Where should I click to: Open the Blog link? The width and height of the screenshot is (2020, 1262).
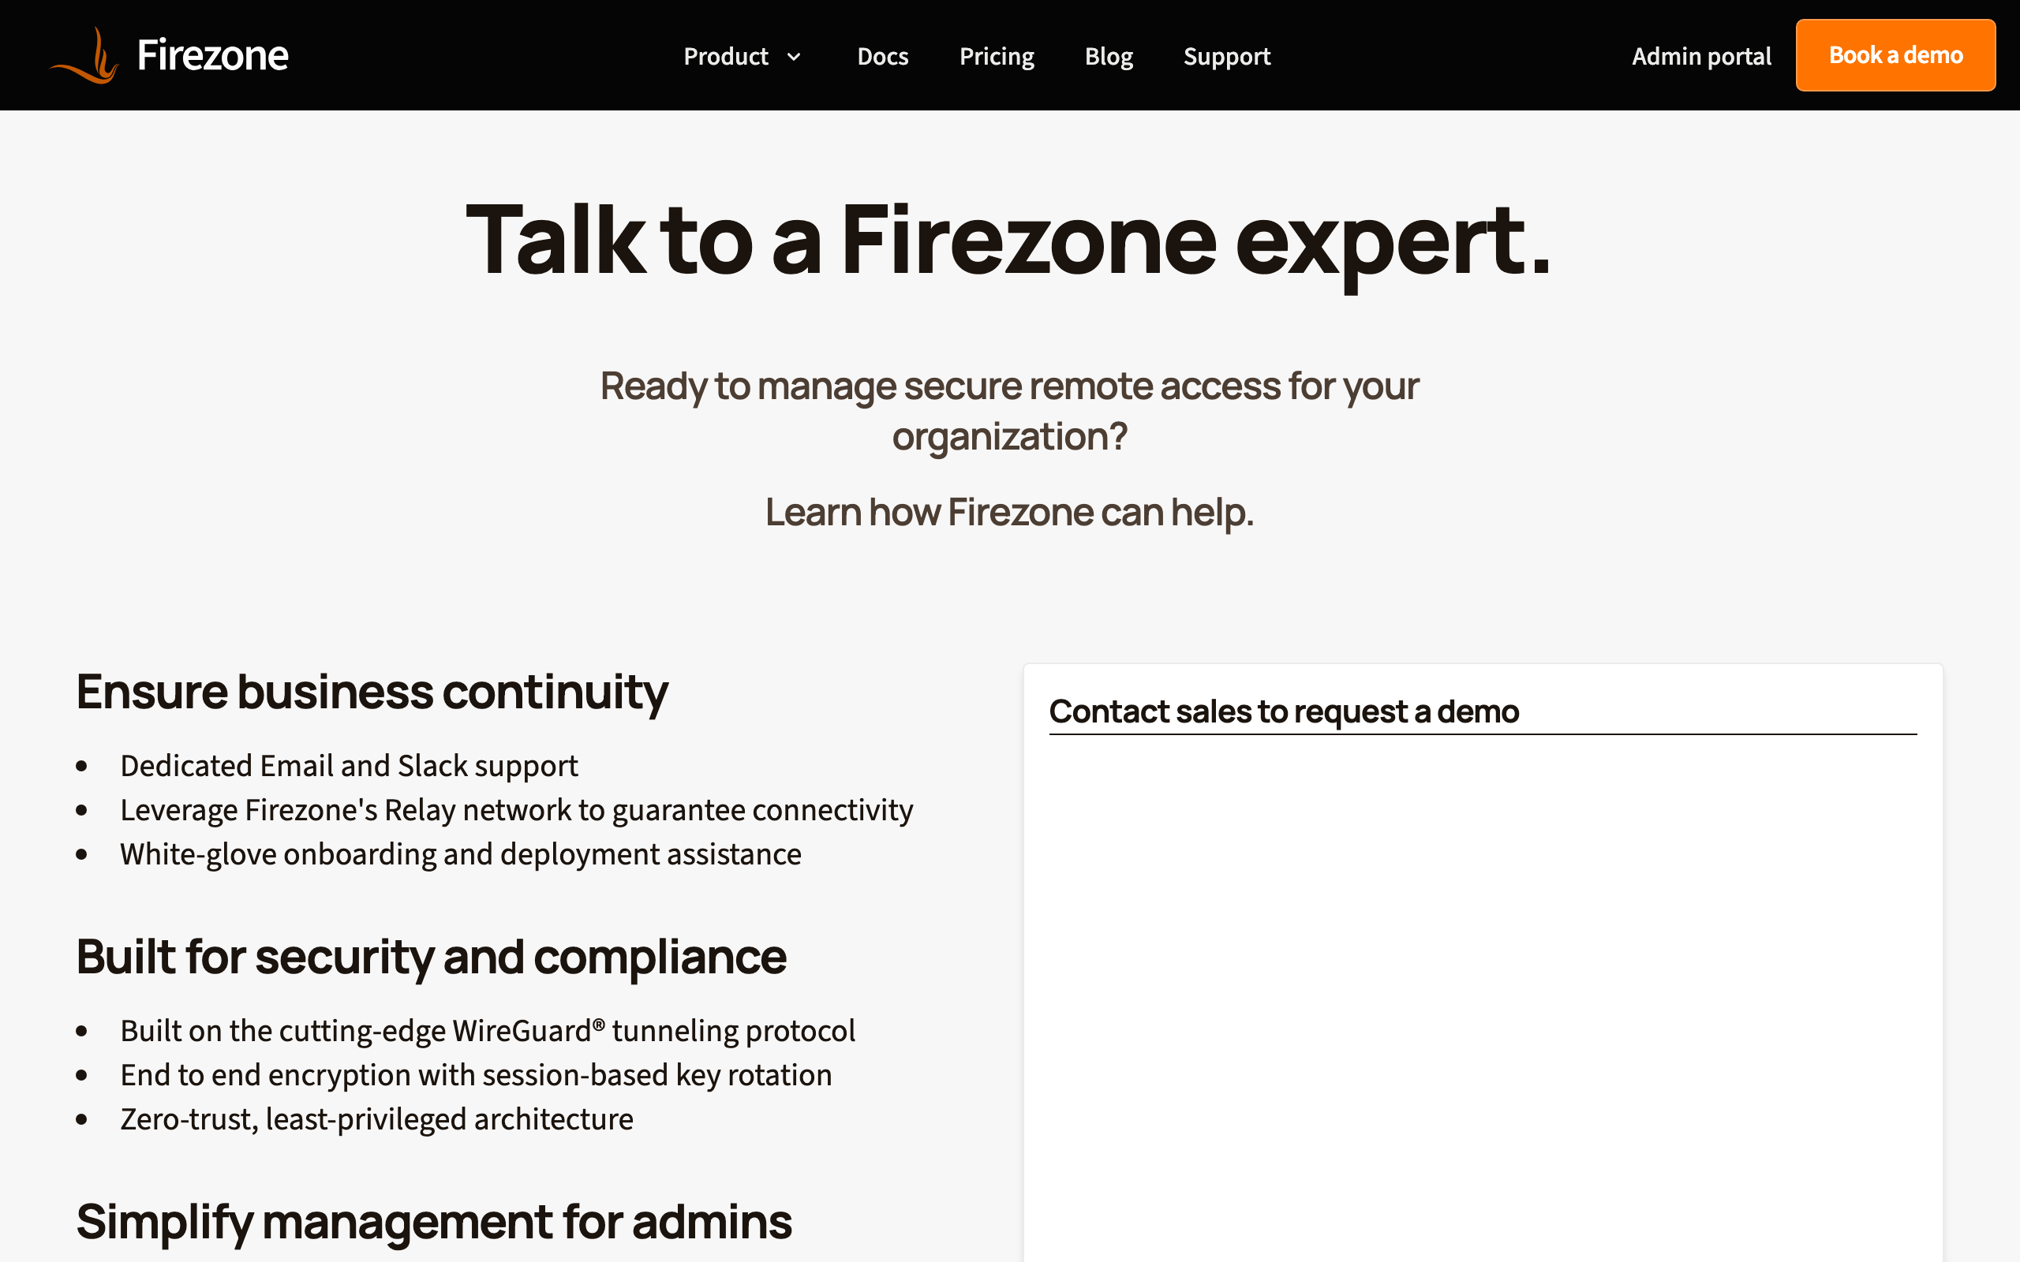pos(1109,57)
